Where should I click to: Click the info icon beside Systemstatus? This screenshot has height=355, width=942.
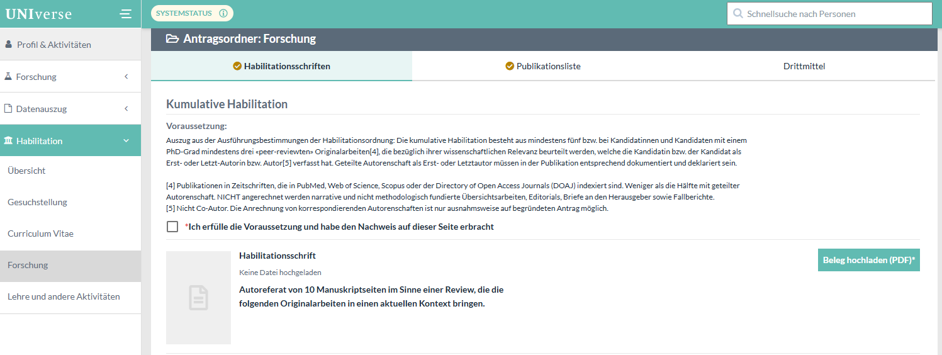coord(223,13)
